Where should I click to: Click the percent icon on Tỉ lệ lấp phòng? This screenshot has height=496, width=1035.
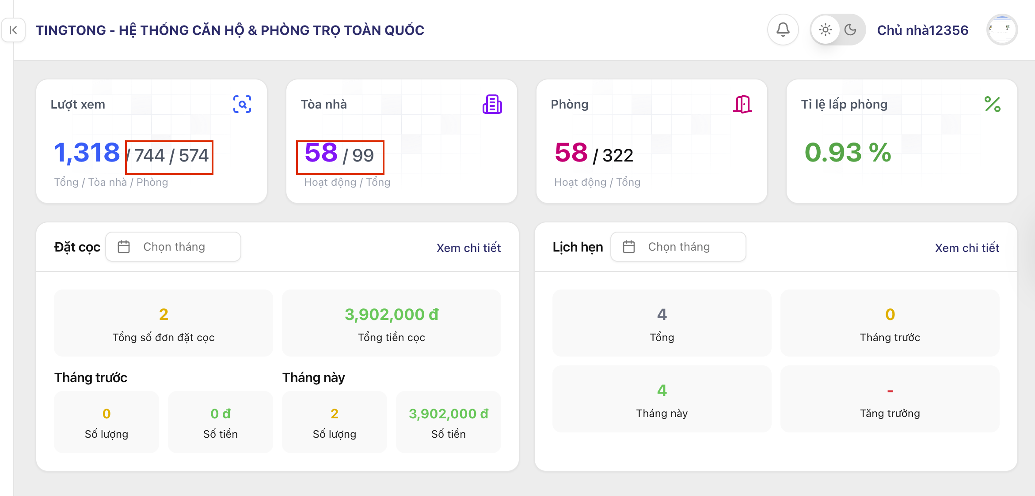coord(992,104)
